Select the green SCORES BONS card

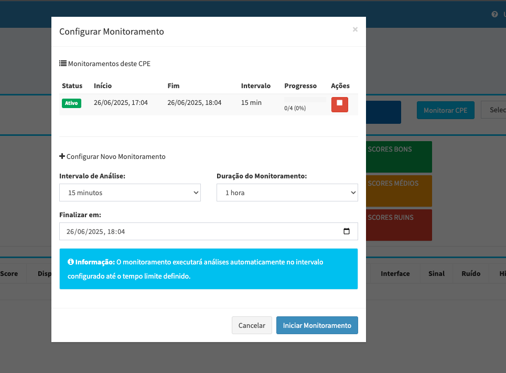click(399, 156)
